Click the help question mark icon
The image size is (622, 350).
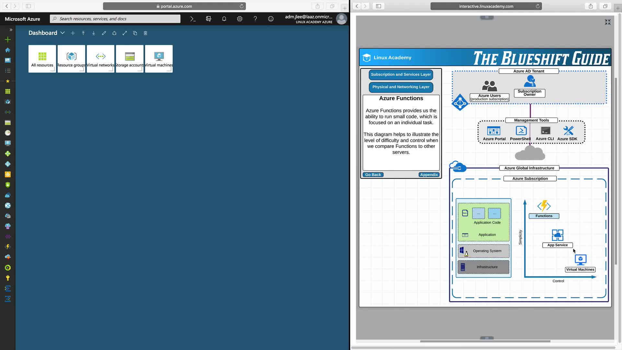click(x=255, y=19)
